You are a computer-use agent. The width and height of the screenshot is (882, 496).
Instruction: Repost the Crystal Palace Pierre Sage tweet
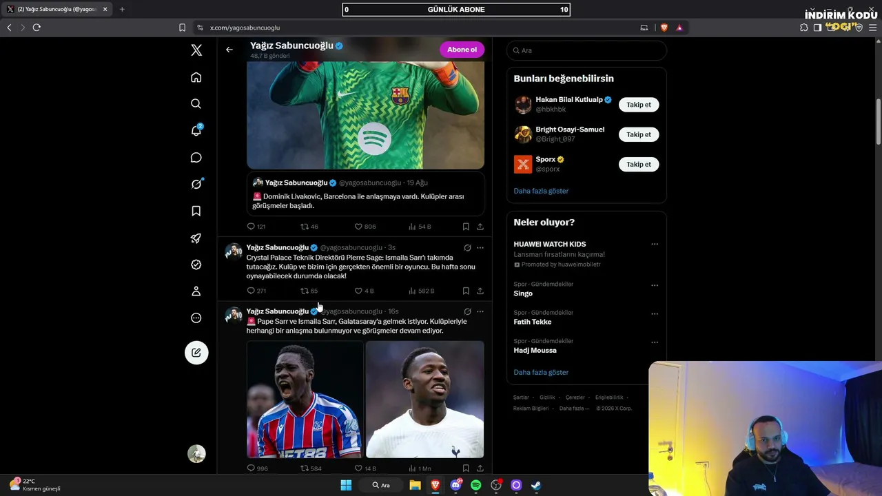point(309,291)
